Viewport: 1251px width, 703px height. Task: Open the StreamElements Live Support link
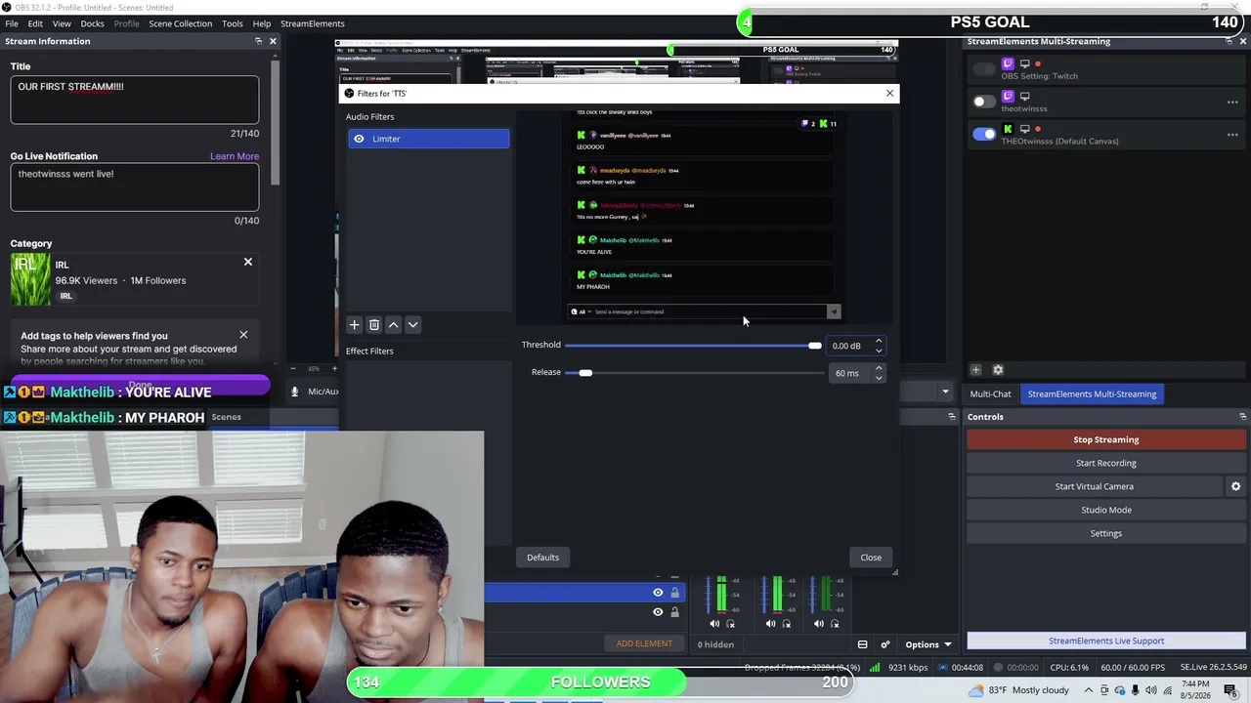pos(1106,641)
